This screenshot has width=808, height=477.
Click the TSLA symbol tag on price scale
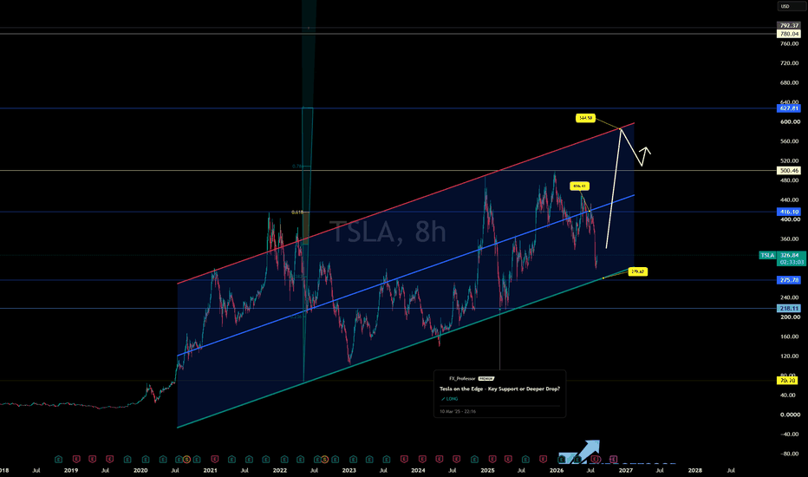(768, 255)
